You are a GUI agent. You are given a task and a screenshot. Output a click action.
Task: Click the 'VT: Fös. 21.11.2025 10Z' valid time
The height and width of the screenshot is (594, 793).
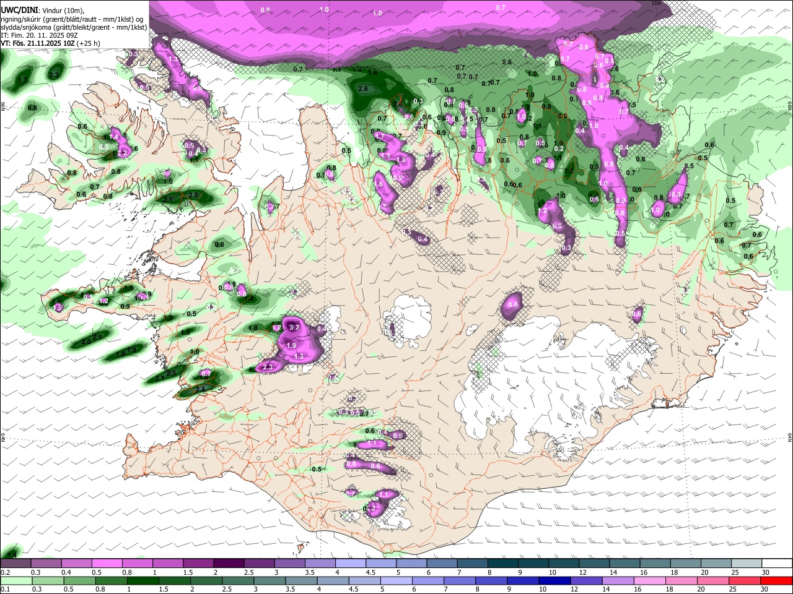tap(38, 43)
